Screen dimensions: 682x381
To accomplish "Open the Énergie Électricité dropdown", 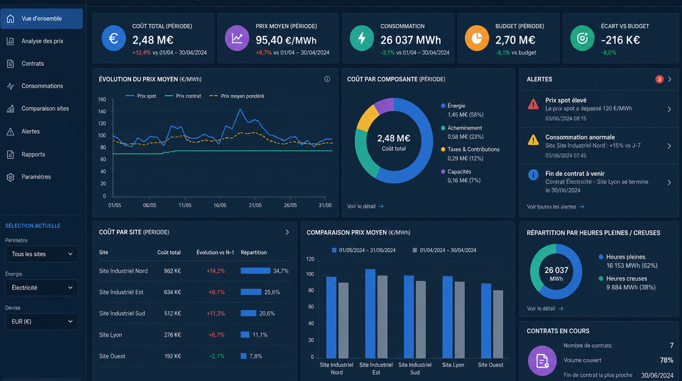I will [42, 288].
